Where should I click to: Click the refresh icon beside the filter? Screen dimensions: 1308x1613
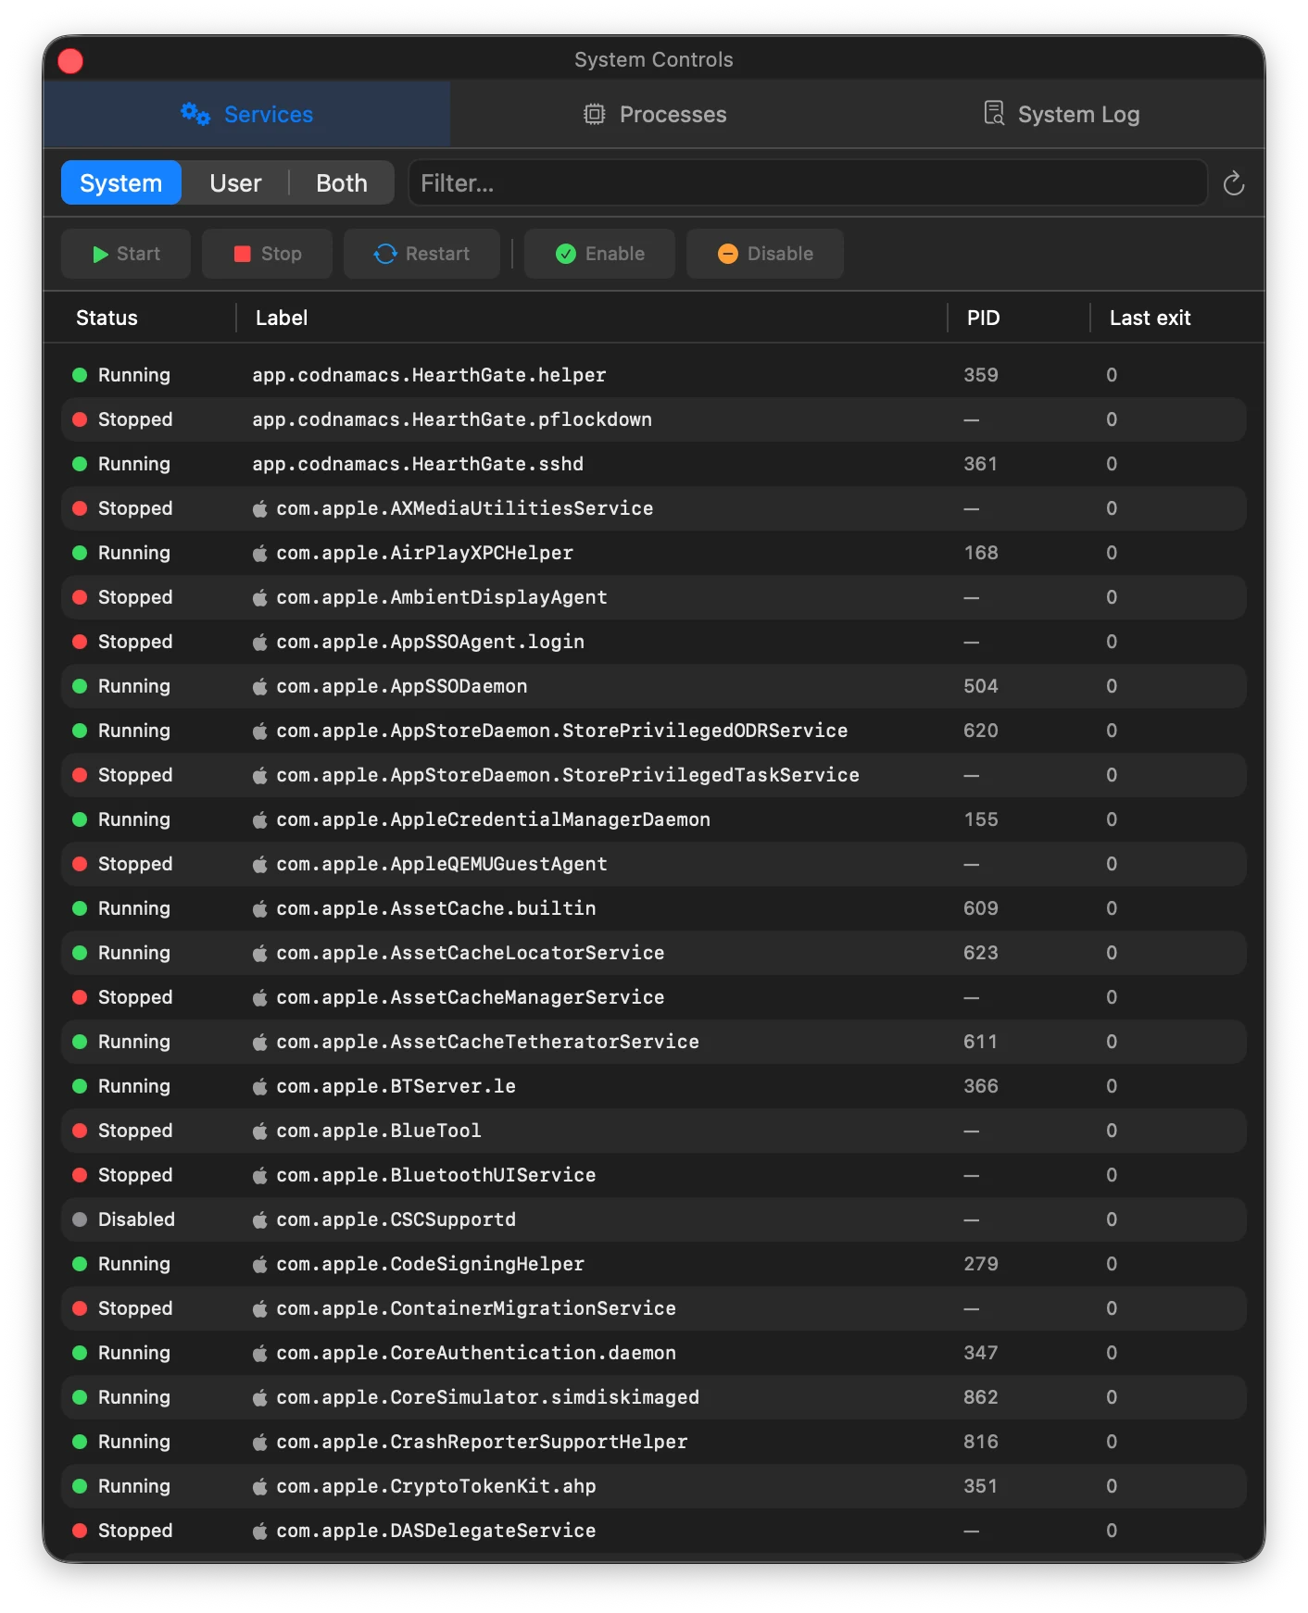(x=1233, y=183)
